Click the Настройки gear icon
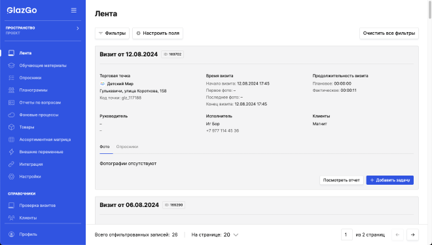The image size is (432, 245). 11,177
